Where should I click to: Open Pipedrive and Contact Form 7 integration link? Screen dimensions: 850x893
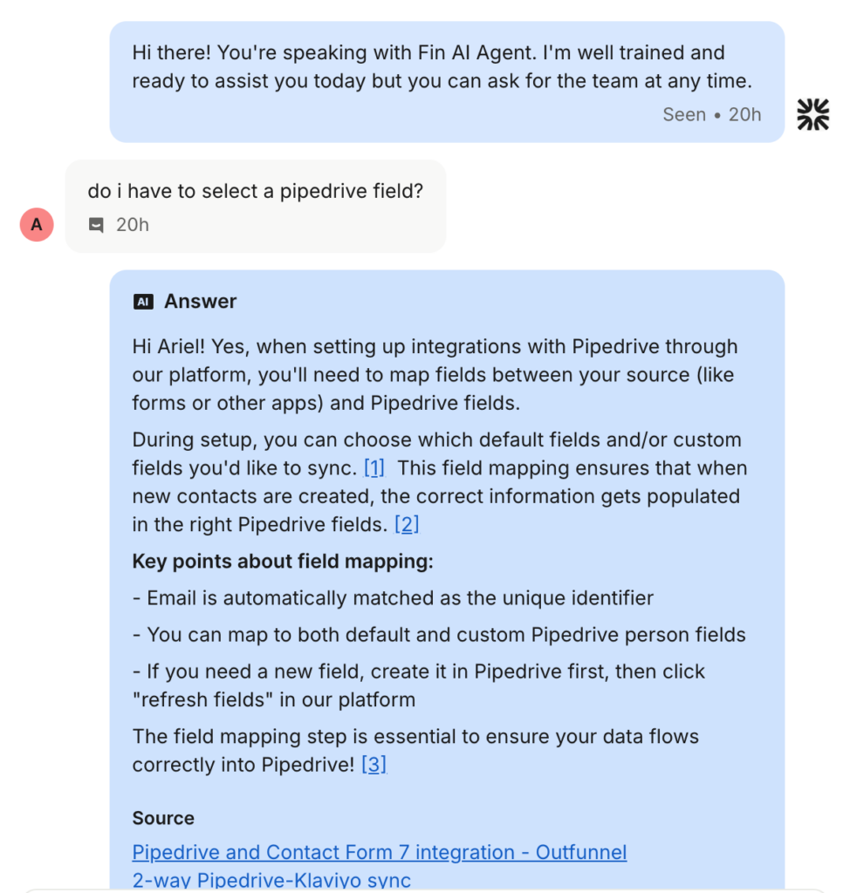click(x=379, y=852)
